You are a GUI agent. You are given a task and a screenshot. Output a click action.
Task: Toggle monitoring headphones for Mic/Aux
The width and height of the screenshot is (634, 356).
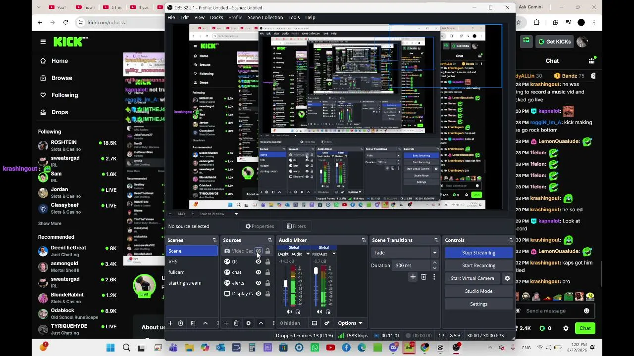coord(328,312)
